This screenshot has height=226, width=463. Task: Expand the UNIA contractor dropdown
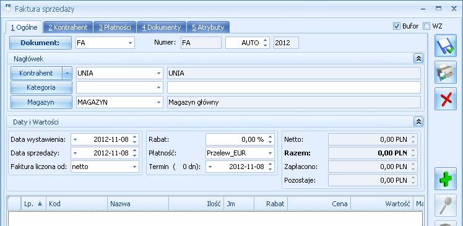159,73
